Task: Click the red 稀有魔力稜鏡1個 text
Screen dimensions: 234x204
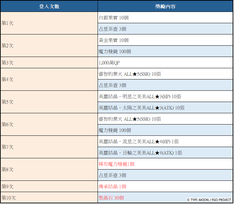Action: point(116,164)
